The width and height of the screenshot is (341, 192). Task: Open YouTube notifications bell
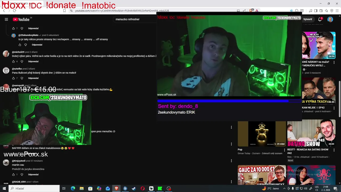tap(320, 19)
